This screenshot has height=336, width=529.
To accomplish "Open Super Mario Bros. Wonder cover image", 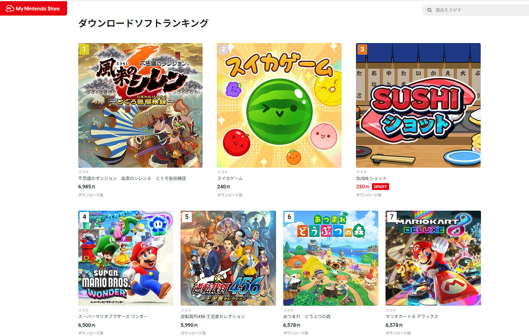I will (x=126, y=258).
